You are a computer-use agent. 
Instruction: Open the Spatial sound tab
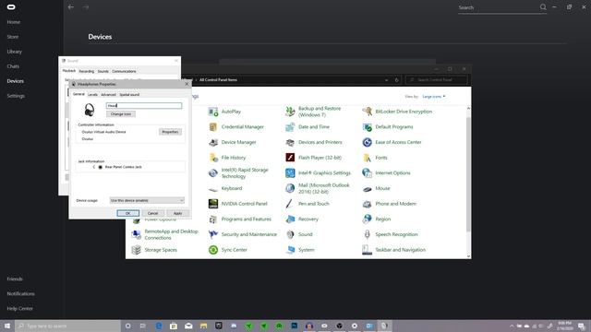tap(129, 94)
